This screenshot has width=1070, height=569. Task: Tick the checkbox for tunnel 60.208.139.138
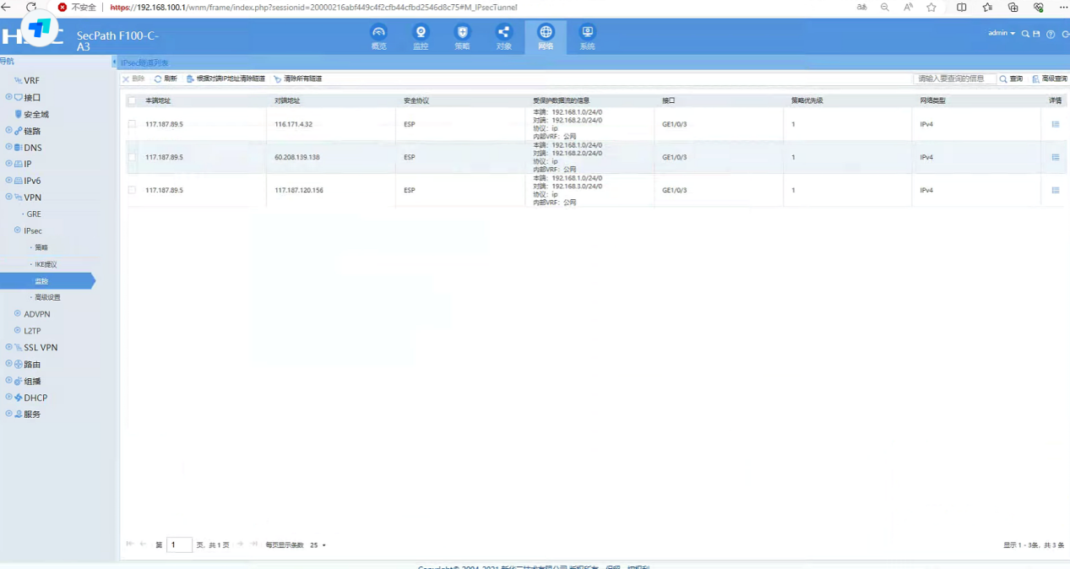[x=132, y=157]
